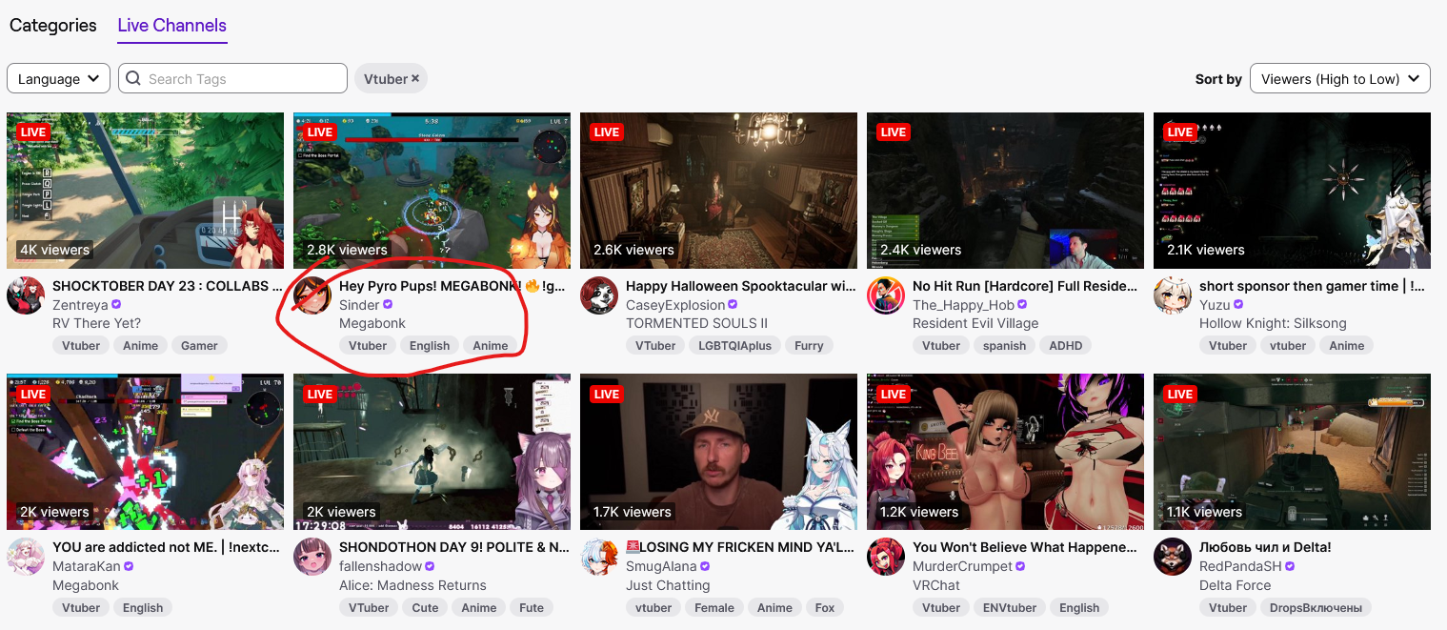
Task: Open RedPandaSH's Delta Force stream thumbnail
Action: [1292, 452]
